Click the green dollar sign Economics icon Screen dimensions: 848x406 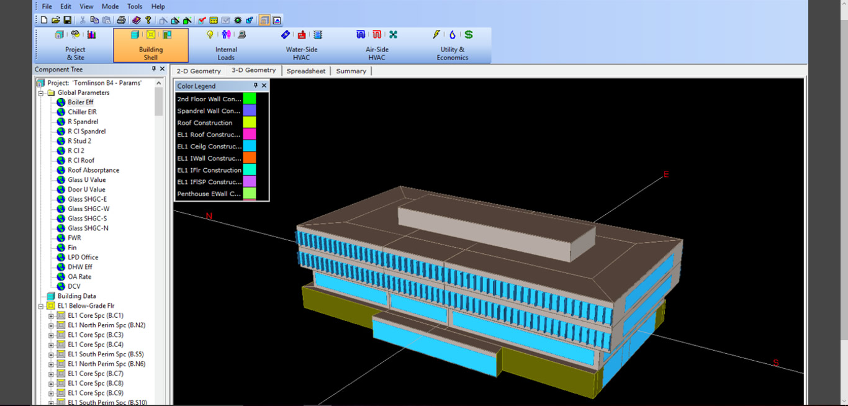[468, 35]
